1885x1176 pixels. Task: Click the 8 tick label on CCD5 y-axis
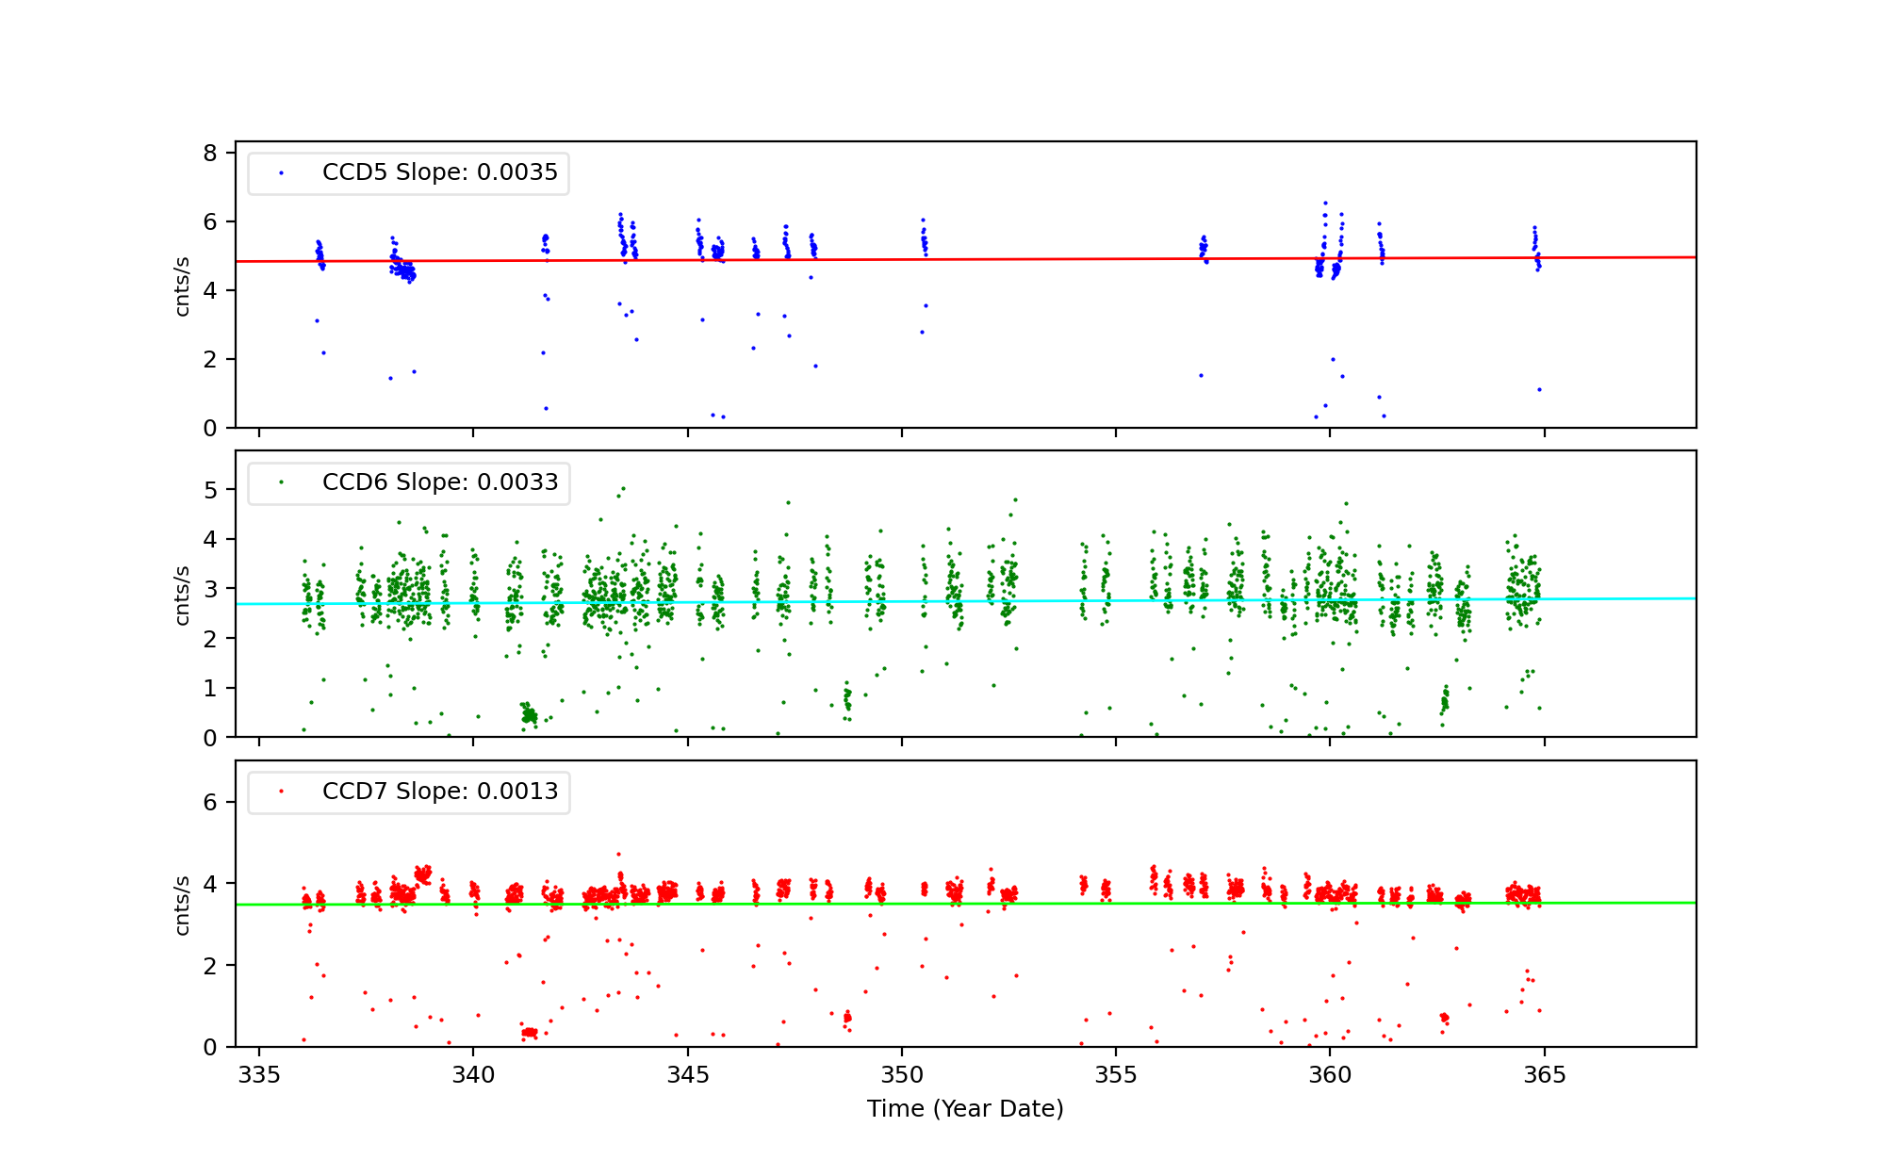tap(210, 153)
